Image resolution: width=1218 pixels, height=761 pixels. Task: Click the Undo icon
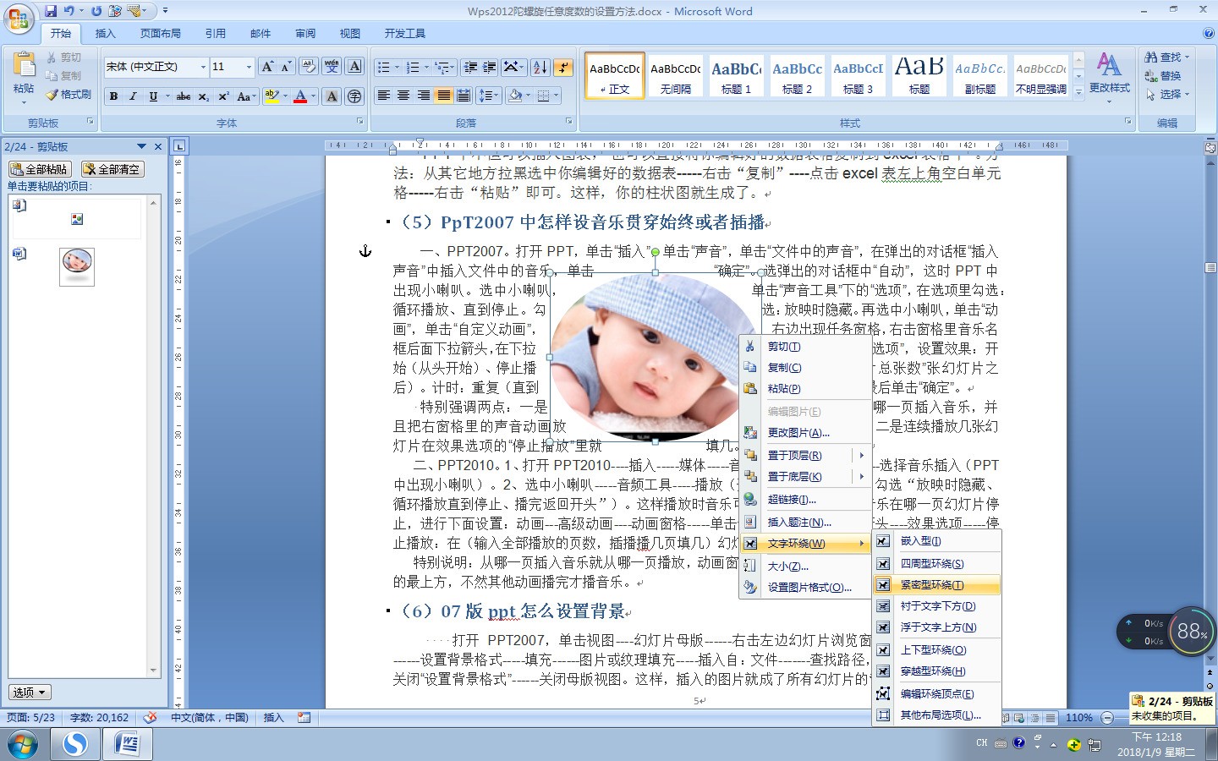pyautogui.click(x=69, y=11)
